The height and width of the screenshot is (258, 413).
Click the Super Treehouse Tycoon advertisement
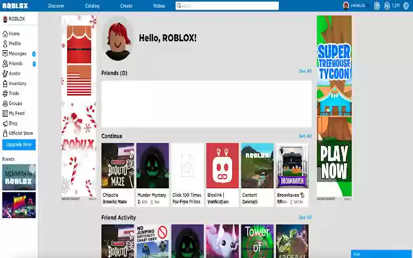[334, 106]
